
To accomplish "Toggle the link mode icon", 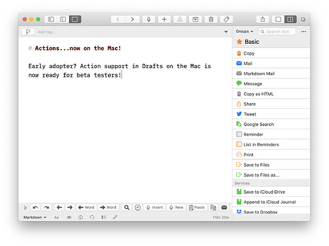I will click(115, 217).
